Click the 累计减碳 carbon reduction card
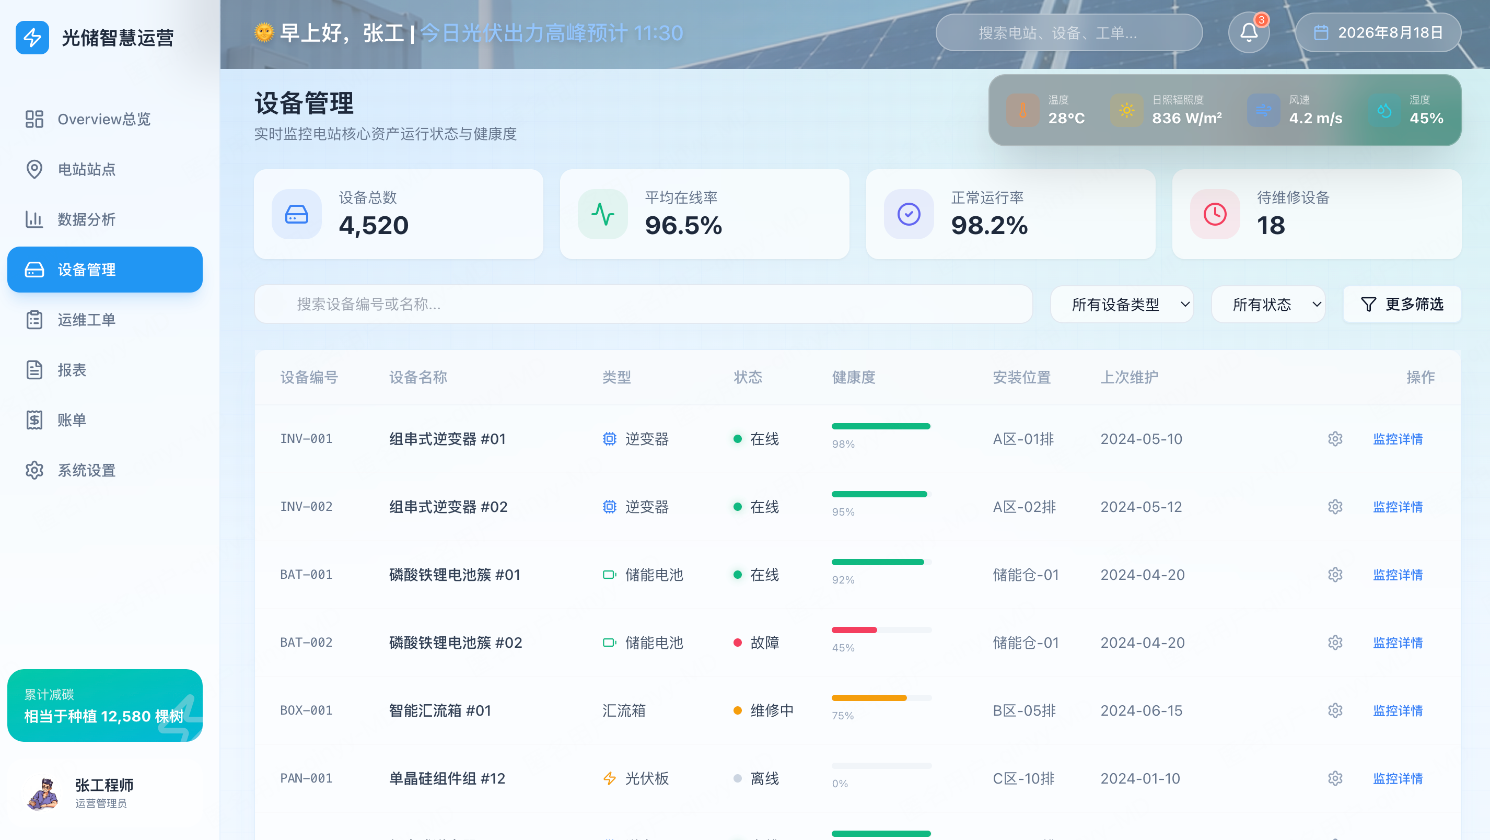This screenshot has height=840, width=1490. click(x=104, y=706)
